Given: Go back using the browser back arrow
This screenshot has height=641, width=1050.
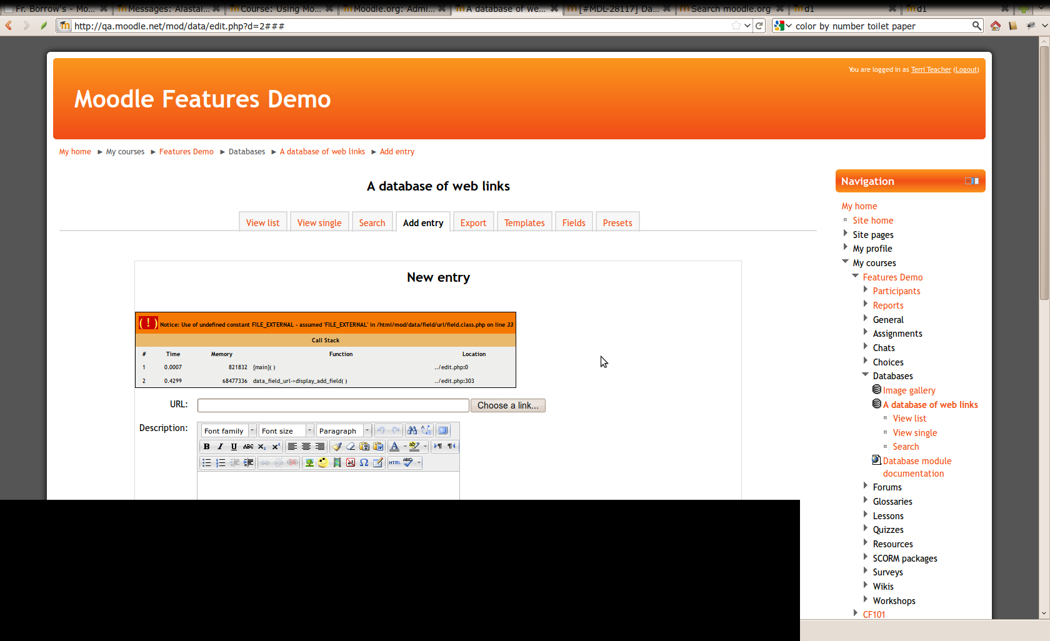Looking at the screenshot, I should (9, 26).
